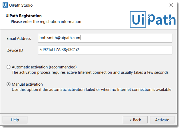Close the UiPath Studio registration dialog
181x130 pixels.
[x=171, y=5]
